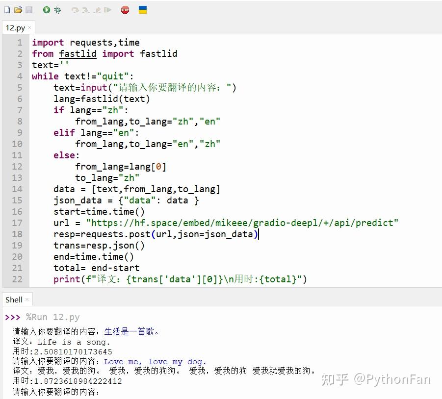442x399 pixels.
Task: Click line number 17 in the gutter
Action: [17, 223]
